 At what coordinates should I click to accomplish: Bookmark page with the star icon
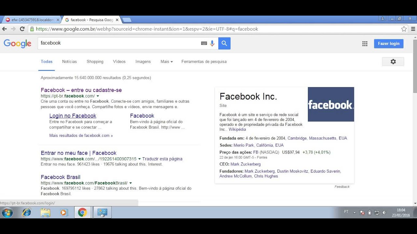(404, 29)
